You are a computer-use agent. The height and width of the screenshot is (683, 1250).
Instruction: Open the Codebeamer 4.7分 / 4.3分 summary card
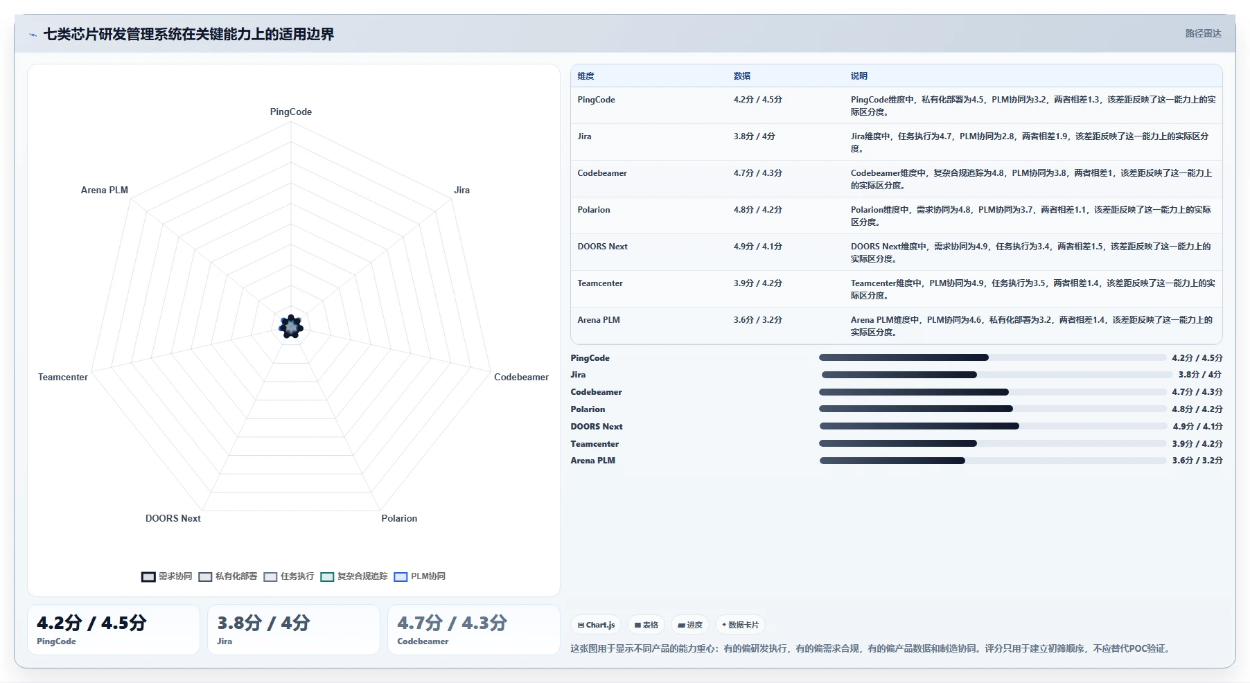coord(474,630)
